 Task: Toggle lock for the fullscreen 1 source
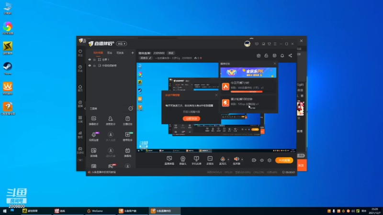(94, 59)
